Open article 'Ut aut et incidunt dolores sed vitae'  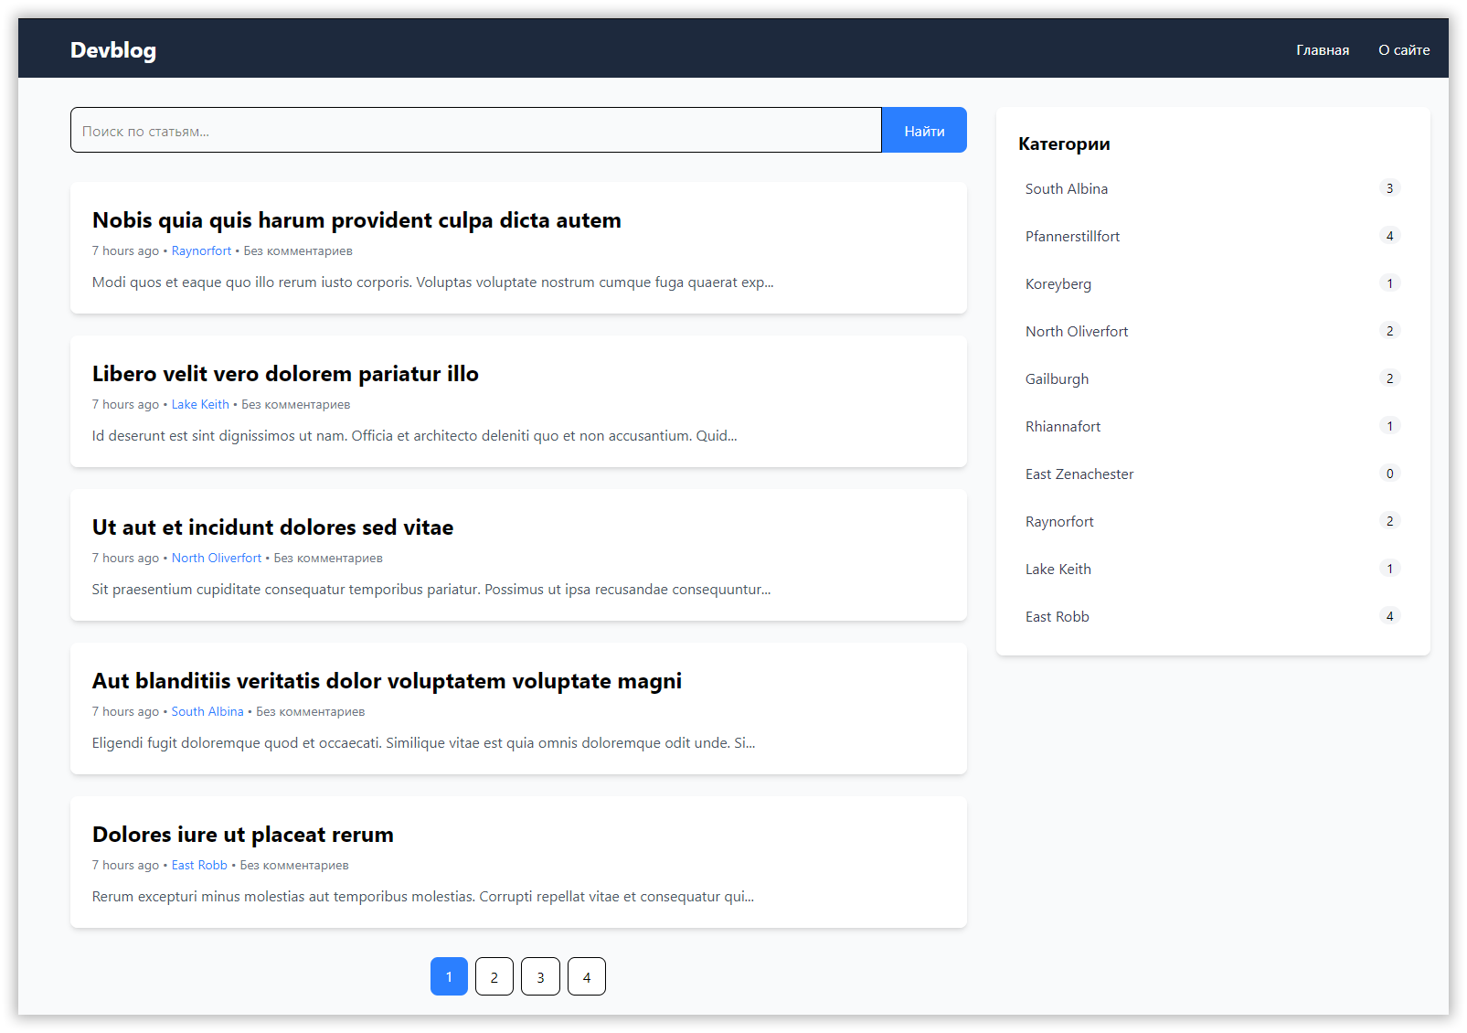[272, 527]
